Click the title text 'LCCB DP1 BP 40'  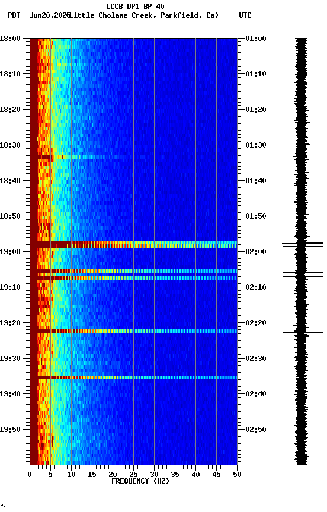[x=135, y=6]
